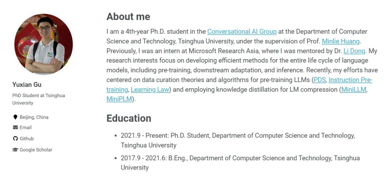
Task: Click the circular profile photo
Action: pos(43,44)
